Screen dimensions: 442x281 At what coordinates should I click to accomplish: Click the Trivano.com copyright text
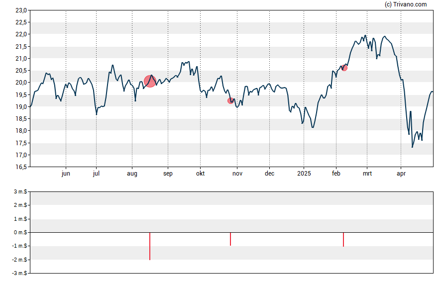406,4
